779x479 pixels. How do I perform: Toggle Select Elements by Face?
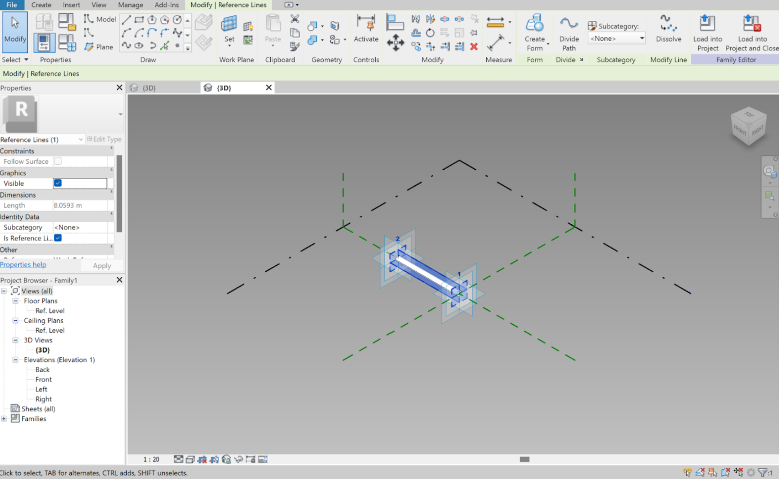pos(726,472)
